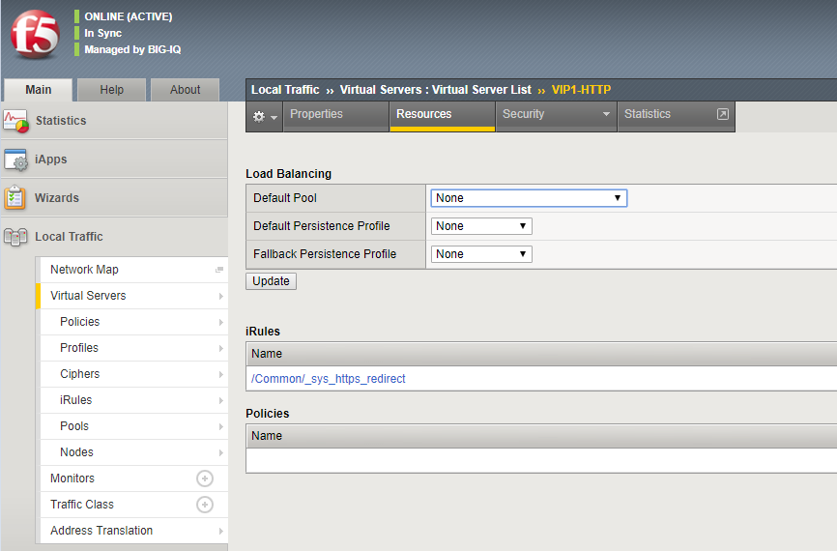The width and height of the screenshot is (837, 551).
Task: Click the F5 red ball logo
Action: click(35, 35)
